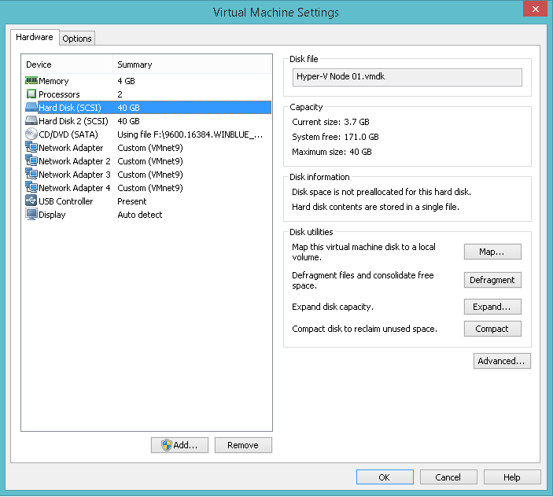Image resolution: width=553 pixels, height=497 pixels.
Task: Click the Network Adapter 3 icon
Action: pos(31,174)
